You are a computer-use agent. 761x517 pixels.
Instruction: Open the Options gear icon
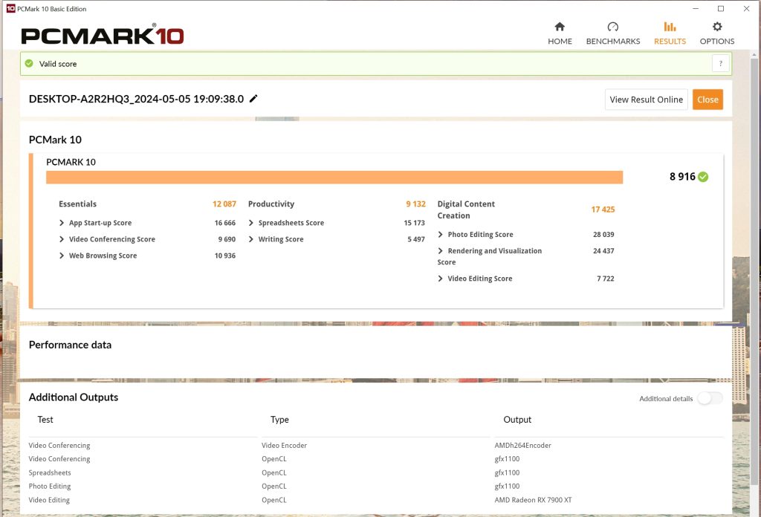(x=717, y=27)
